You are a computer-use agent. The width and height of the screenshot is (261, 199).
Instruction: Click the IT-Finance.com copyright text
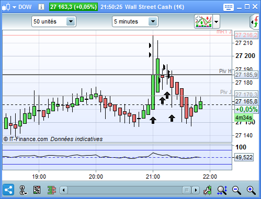[26, 139]
